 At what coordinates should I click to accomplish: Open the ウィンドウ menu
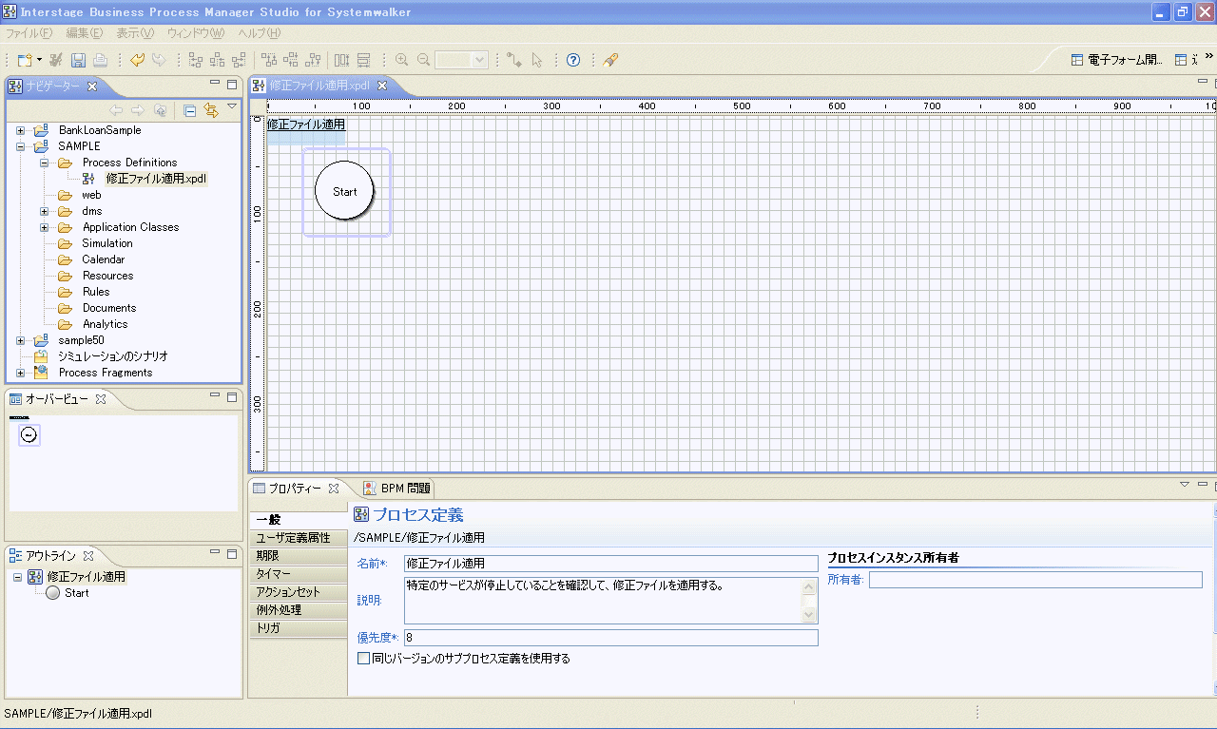[x=196, y=33]
